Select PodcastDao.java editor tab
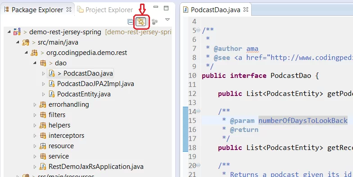 215,10
